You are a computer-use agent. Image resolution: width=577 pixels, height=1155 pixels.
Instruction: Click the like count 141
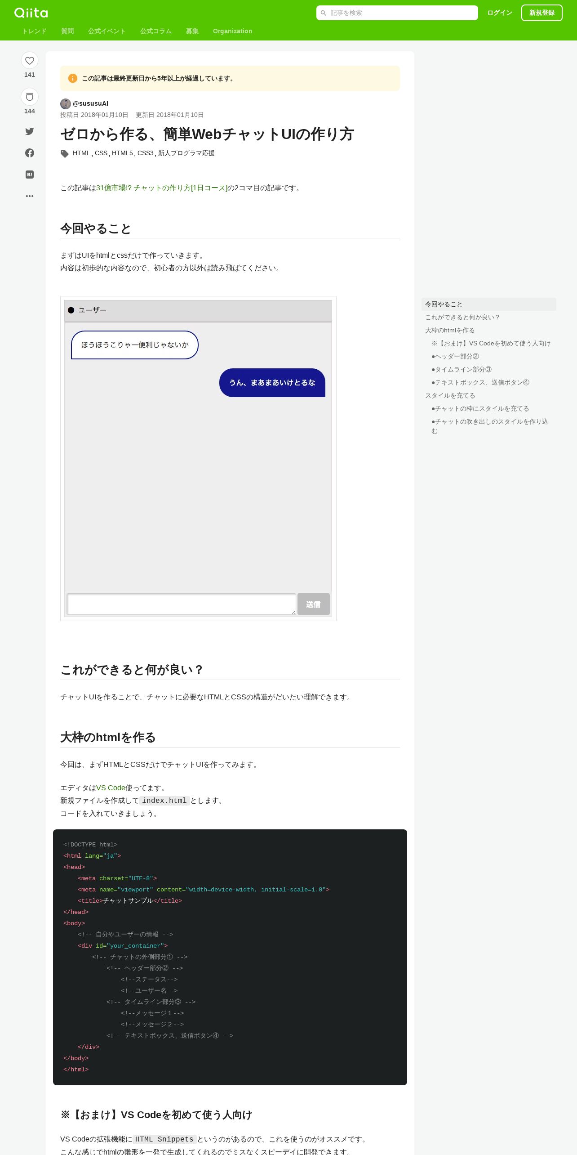click(x=30, y=75)
